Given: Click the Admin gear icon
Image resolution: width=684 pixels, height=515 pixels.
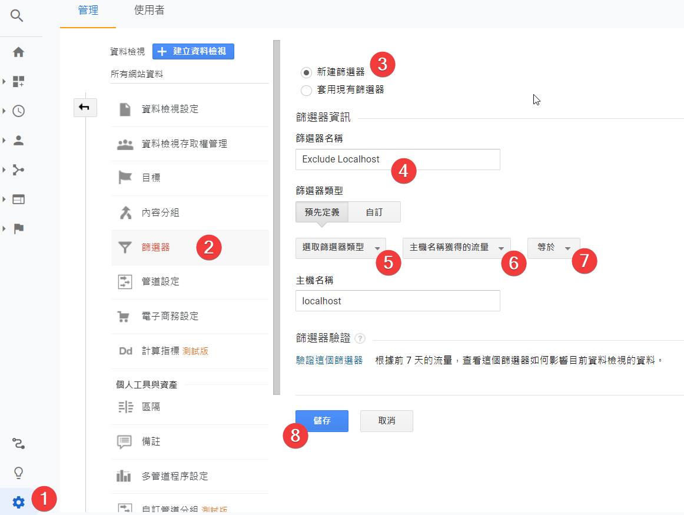Looking at the screenshot, I should point(18,502).
